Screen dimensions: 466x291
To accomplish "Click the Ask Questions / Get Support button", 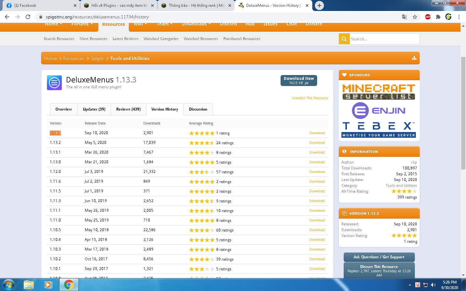I will (x=379, y=257).
